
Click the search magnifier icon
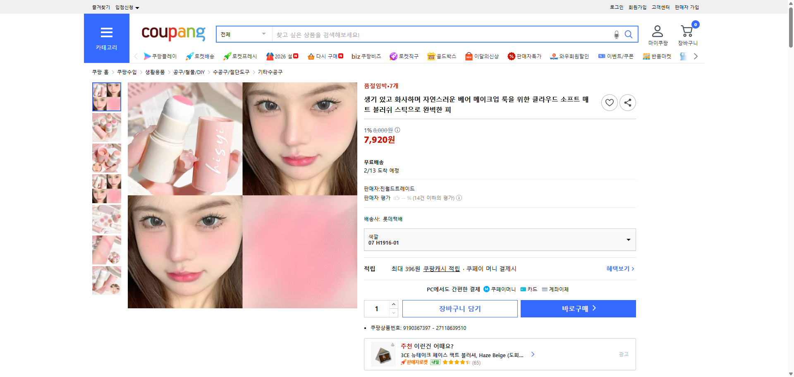coord(628,34)
